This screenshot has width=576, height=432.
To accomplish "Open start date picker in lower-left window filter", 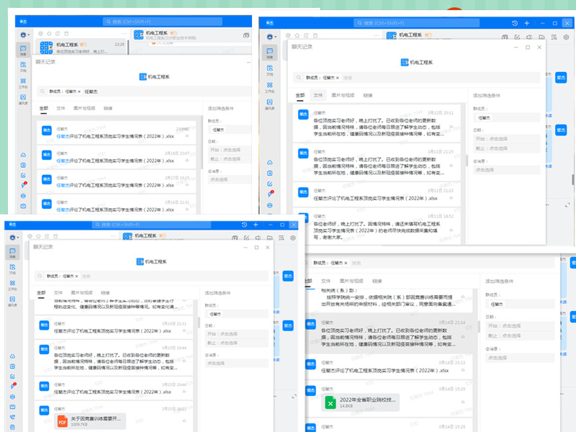I will coord(237,334).
